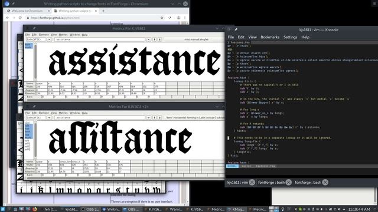
Task: Launch Firefox from the taskbar
Action: [35, 210]
